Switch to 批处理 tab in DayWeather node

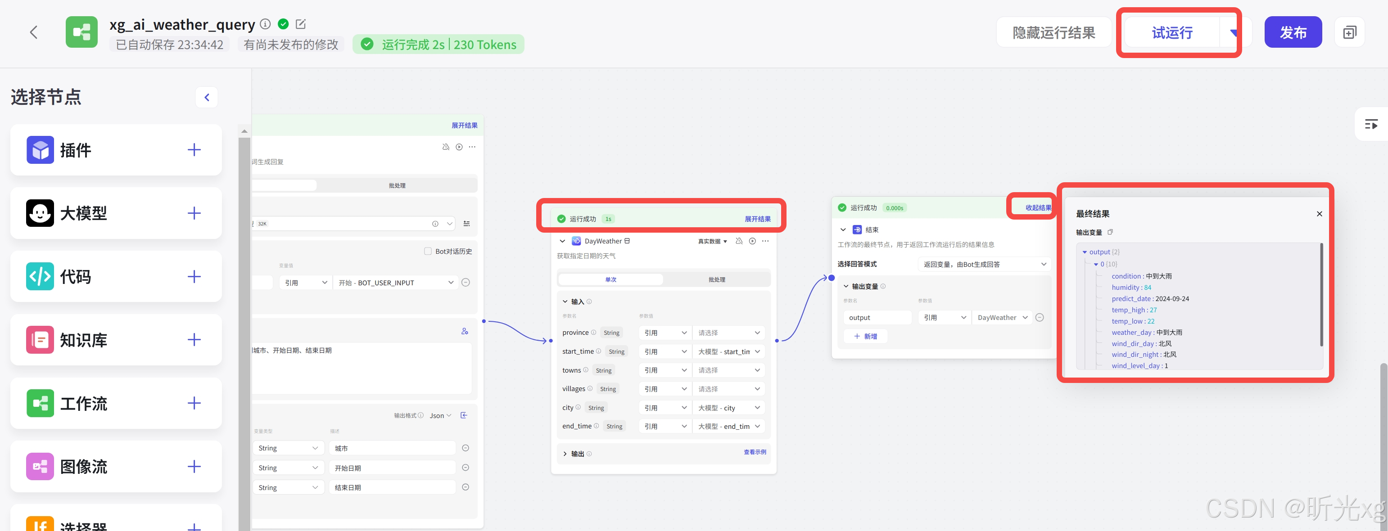click(x=717, y=280)
